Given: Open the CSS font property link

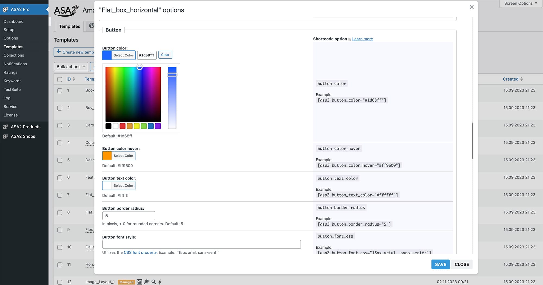Looking at the screenshot, I should (140, 252).
